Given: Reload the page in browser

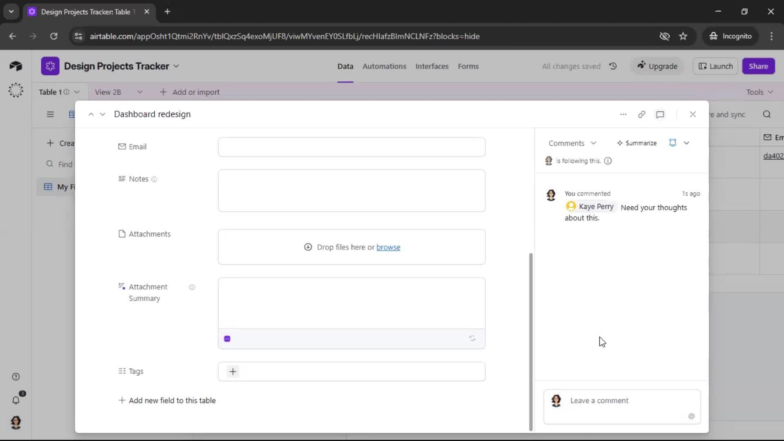Looking at the screenshot, I should [53, 36].
